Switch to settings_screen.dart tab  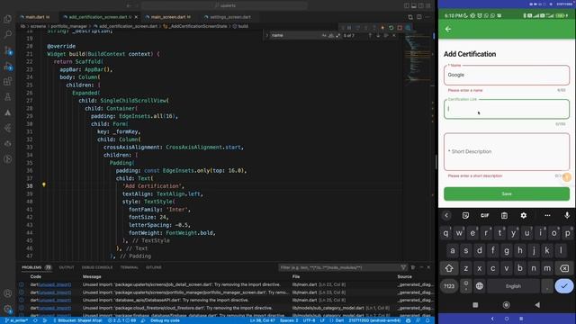[230, 17]
